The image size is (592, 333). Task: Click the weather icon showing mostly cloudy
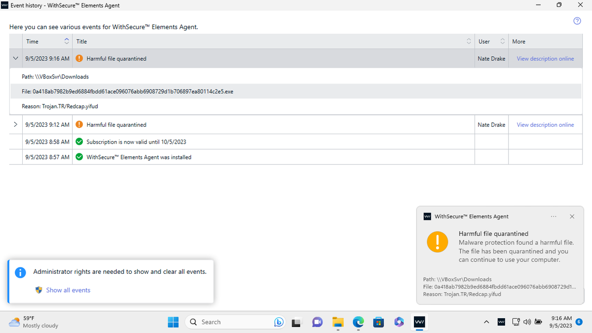tap(14, 322)
